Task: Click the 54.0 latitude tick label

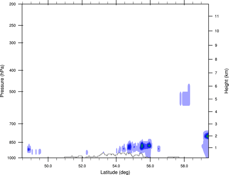Action: pos(116,166)
